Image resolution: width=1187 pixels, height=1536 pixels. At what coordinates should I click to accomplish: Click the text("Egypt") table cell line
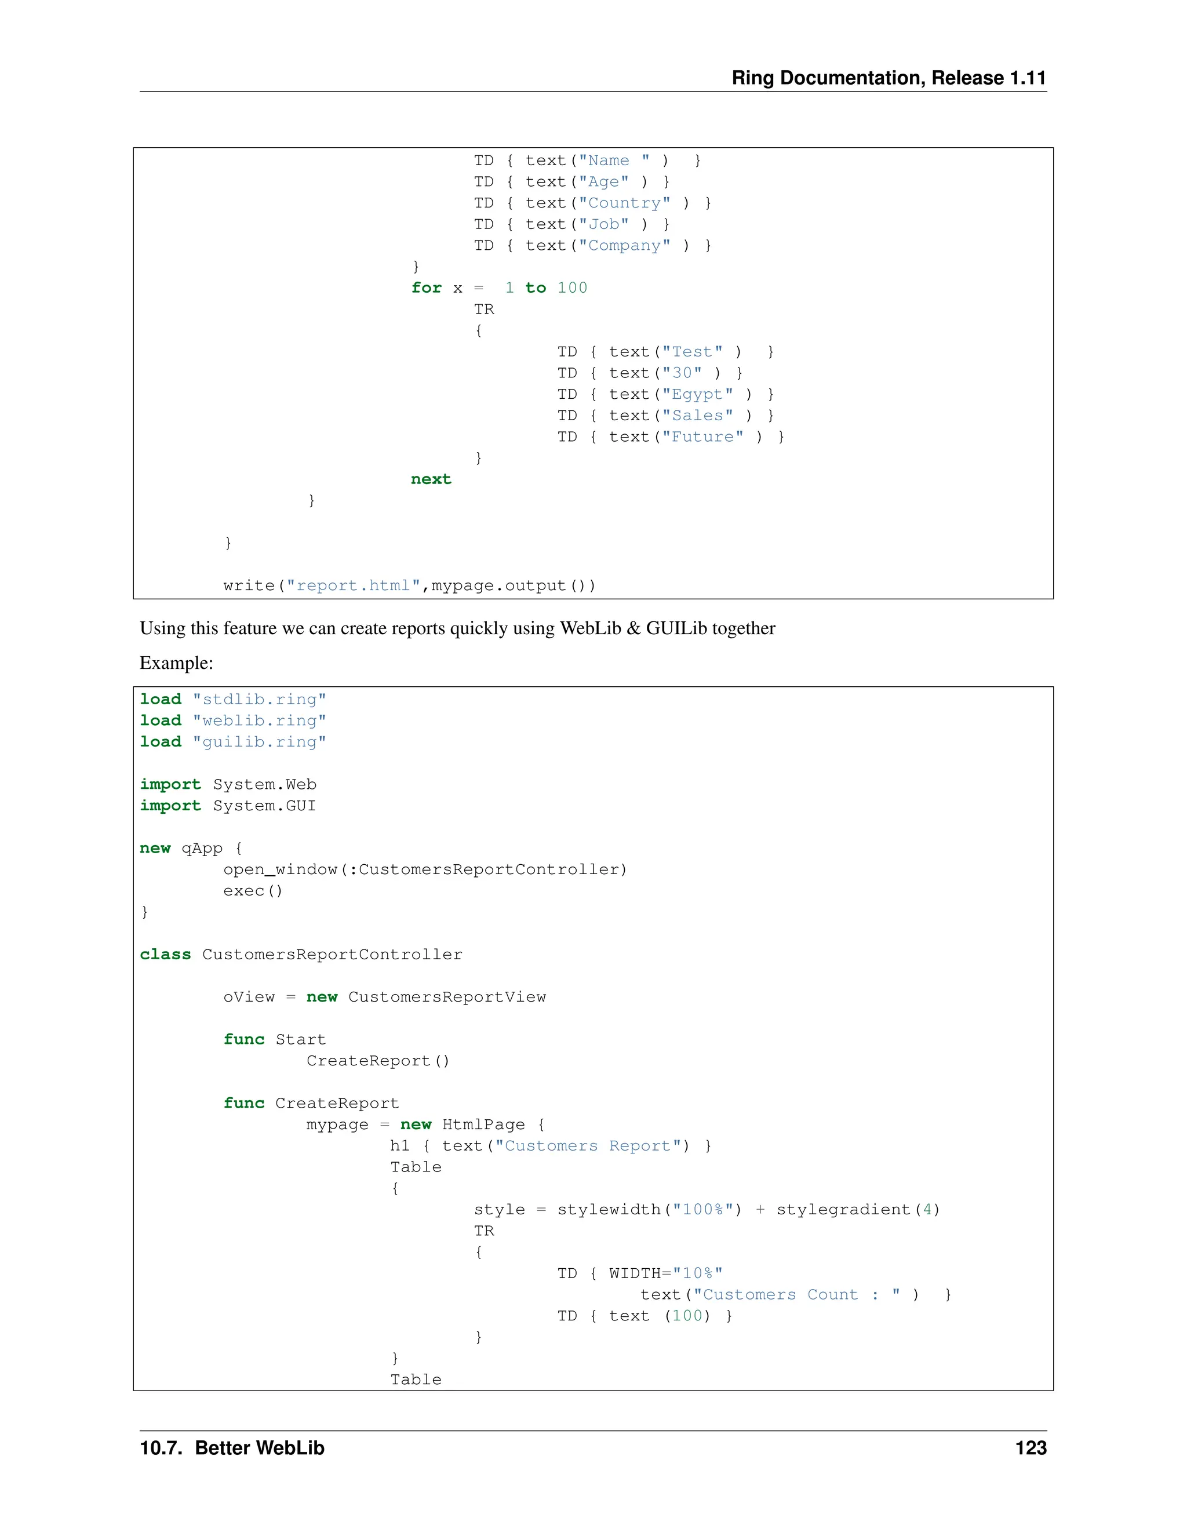coord(665,394)
